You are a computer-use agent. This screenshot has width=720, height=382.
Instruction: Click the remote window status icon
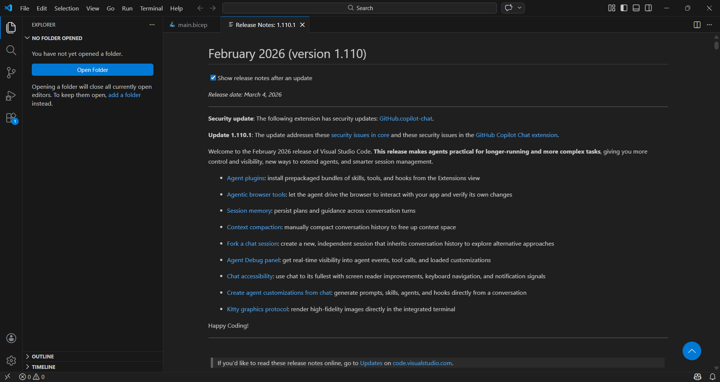click(x=7, y=377)
